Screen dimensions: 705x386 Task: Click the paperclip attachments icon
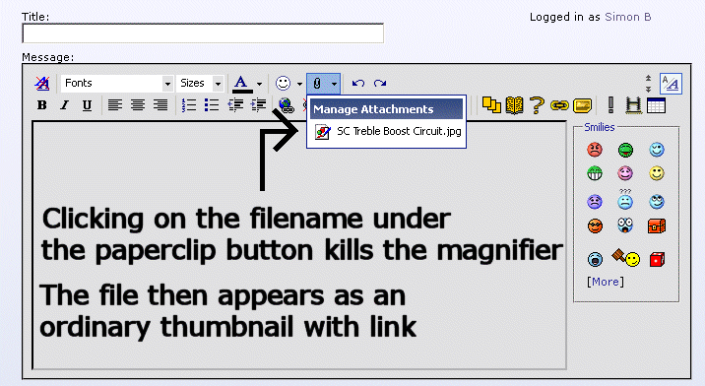click(x=317, y=84)
